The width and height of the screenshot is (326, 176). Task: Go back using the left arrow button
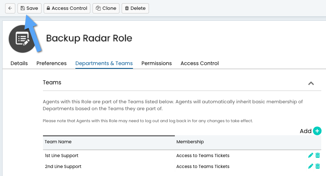tap(10, 8)
